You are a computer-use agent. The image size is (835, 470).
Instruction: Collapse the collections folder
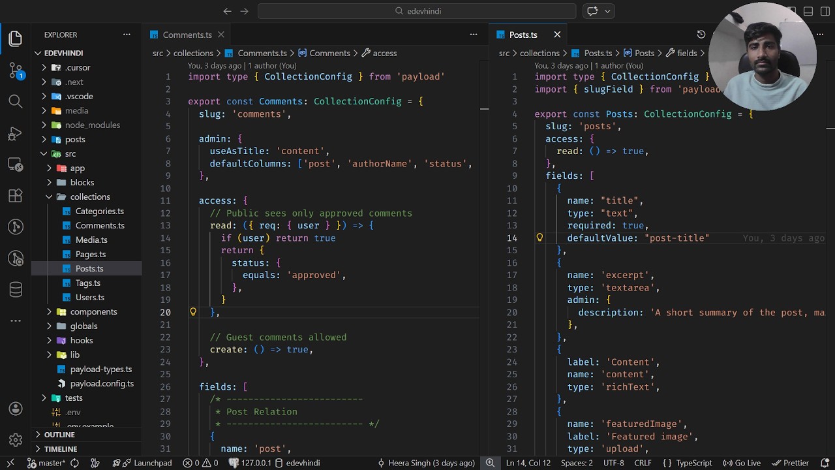49,196
